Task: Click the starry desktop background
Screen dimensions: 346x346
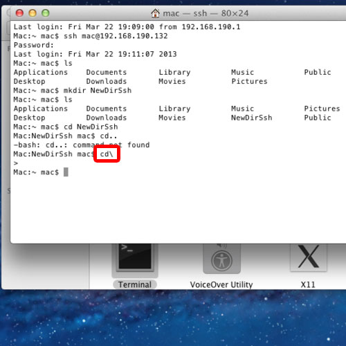Action: pyautogui.click(x=173, y=318)
